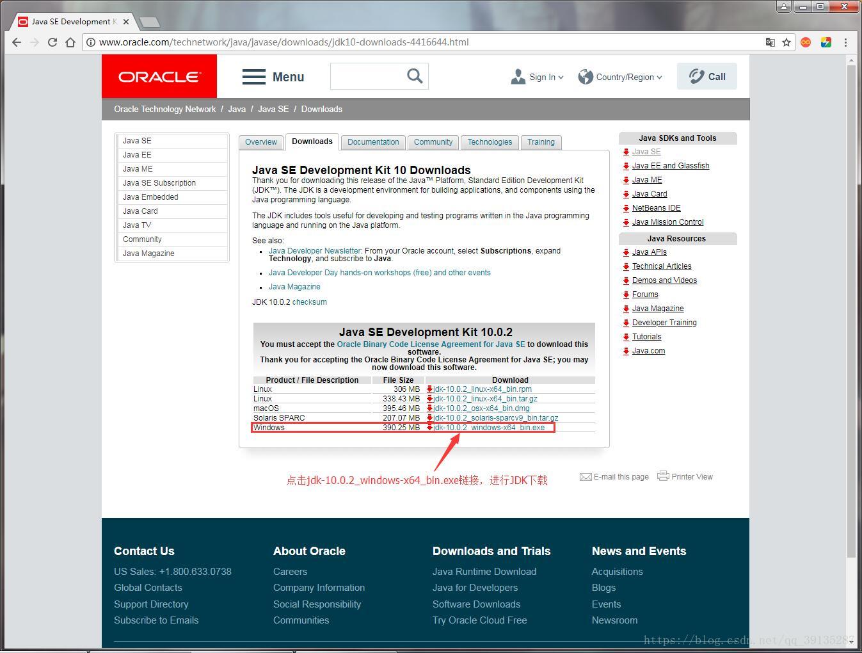Click the colorful extension icon beside the menu

point(826,42)
